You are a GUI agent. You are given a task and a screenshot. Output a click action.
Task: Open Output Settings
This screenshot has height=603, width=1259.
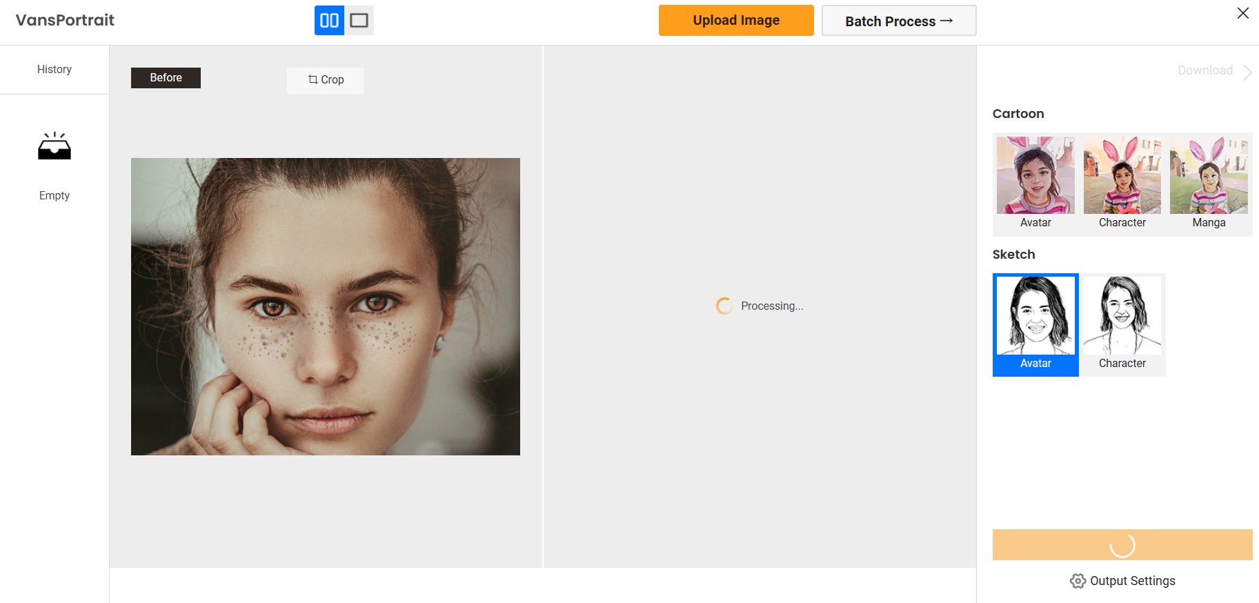coord(1122,581)
